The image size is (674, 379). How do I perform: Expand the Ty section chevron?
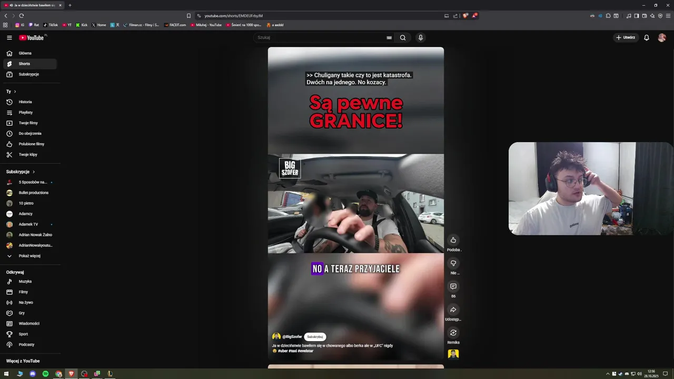click(15, 92)
